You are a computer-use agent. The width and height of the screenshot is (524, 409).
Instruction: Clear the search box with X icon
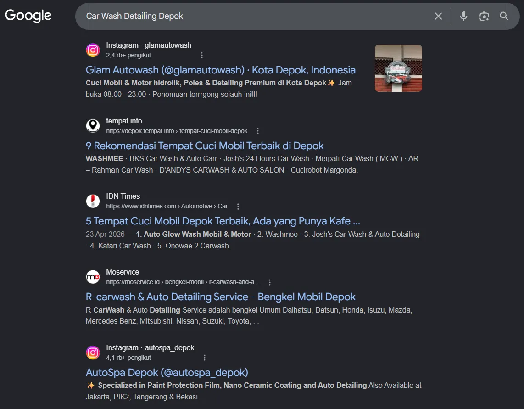click(438, 16)
